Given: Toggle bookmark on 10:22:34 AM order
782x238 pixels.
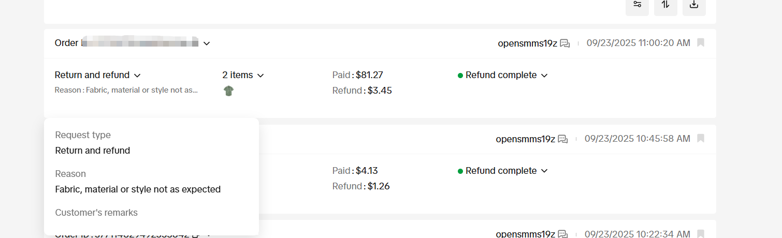Looking at the screenshot, I should click(x=701, y=234).
